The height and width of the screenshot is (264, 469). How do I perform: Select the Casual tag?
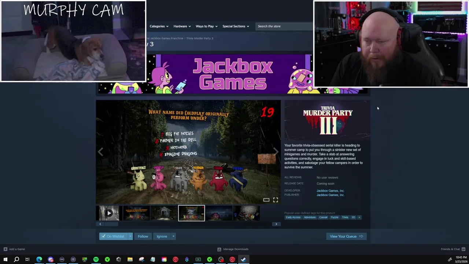[x=323, y=217]
